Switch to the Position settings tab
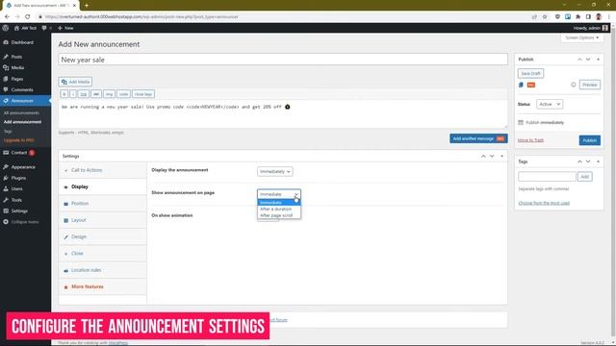Image resolution: width=616 pixels, height=346 pixels. click(103, 204)
